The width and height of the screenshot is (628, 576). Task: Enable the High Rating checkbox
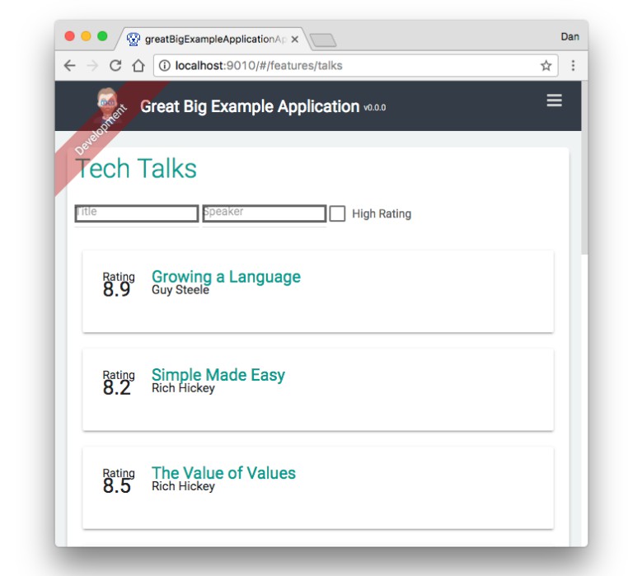pos(337,213)
